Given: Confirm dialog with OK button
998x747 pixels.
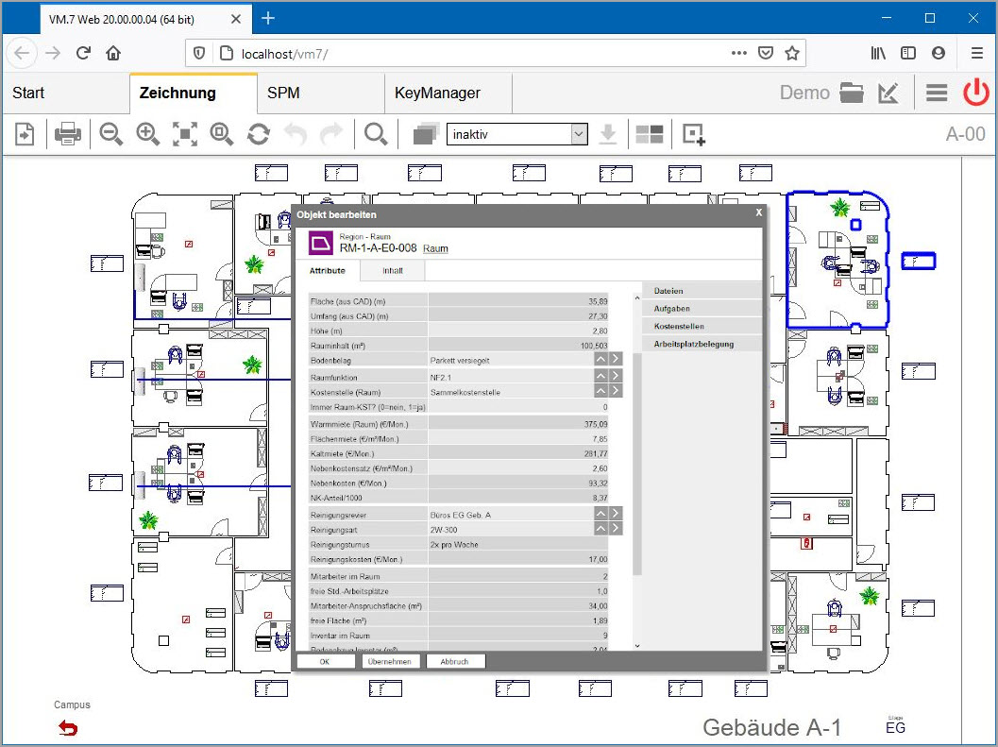Looking at the screenshot, I should pyautogui.click(x=325, y=662).
